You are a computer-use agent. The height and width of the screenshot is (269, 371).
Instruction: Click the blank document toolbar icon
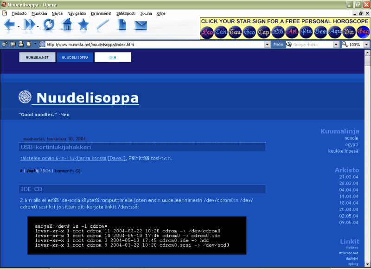click(122, 26)
